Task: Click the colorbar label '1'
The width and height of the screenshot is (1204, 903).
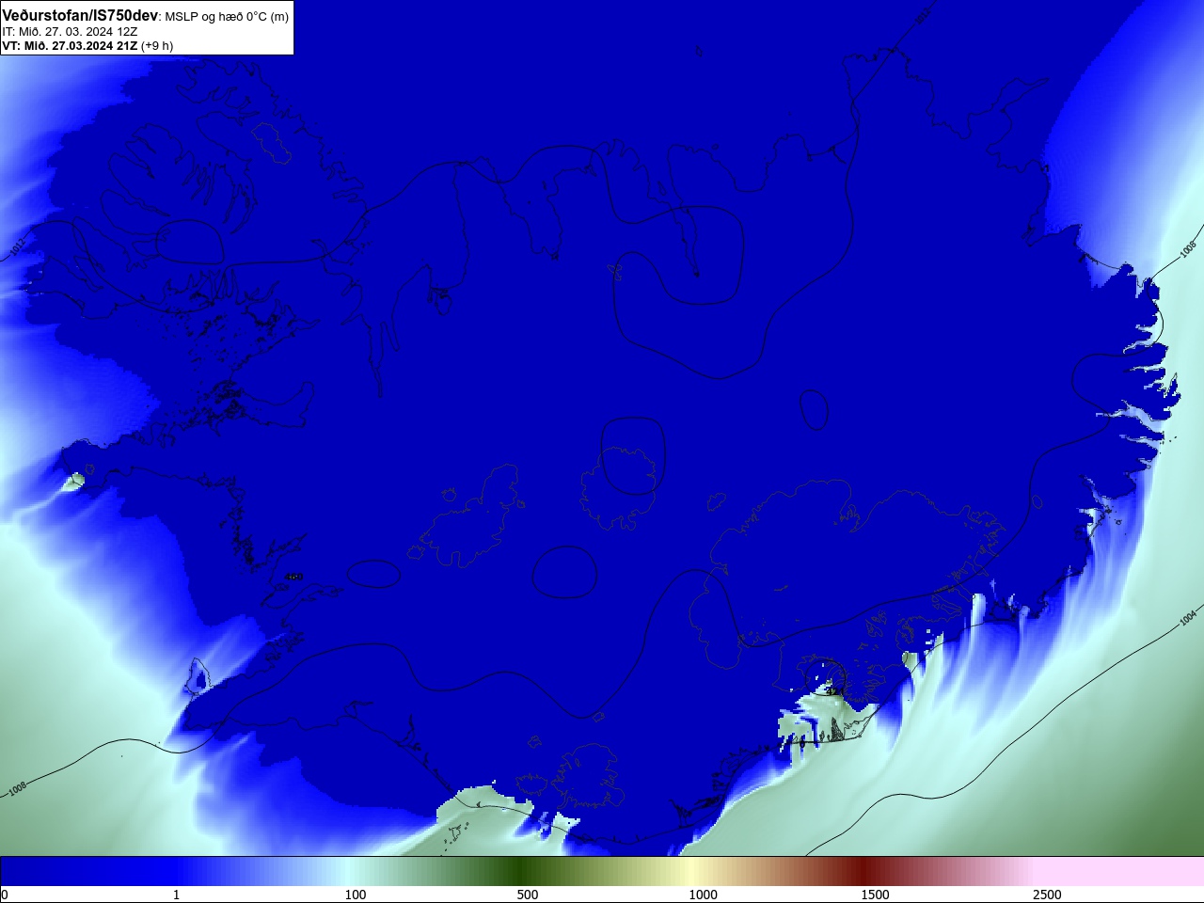Action: pos(176,895)
